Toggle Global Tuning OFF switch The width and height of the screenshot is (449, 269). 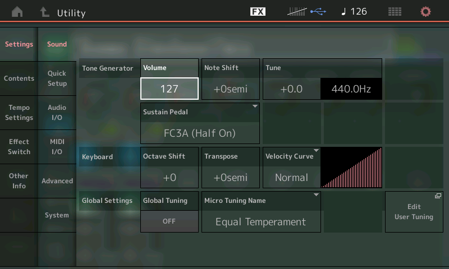pos(169,221)
